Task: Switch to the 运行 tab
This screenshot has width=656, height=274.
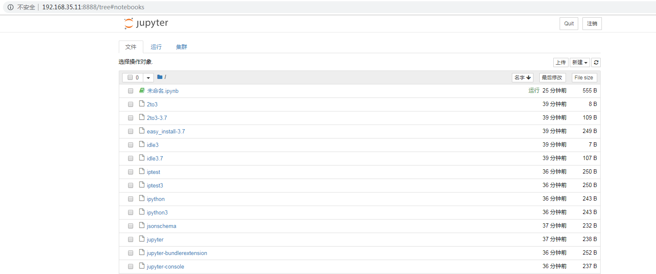Action: 156,46
